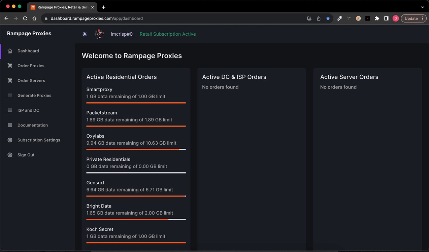429x252 pixels.
Task: Toggle the browser side panel icon
Action: (386, 18)
